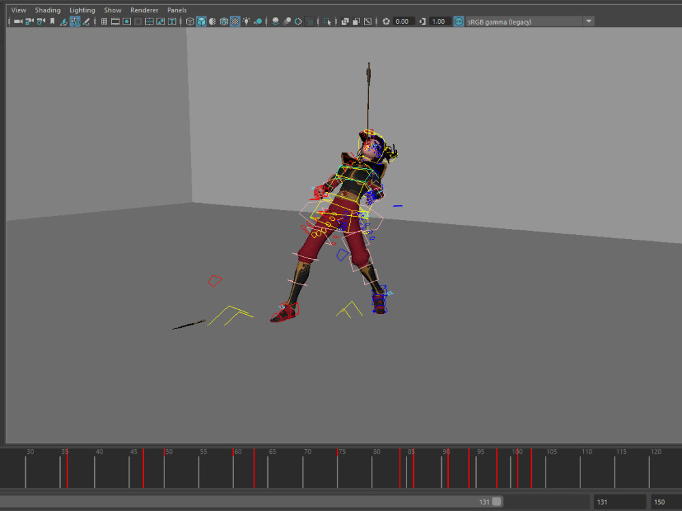Toggle the Resolution Gate overlay
The image size is (682, 511).
[x=127, y=21]
